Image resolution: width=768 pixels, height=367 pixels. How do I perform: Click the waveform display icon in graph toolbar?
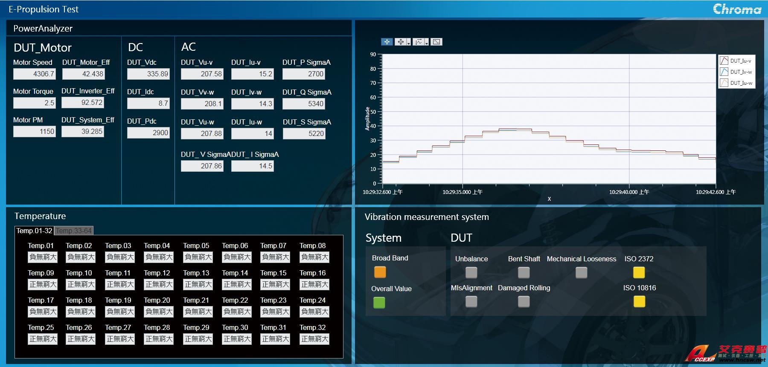tap(436, 42)
